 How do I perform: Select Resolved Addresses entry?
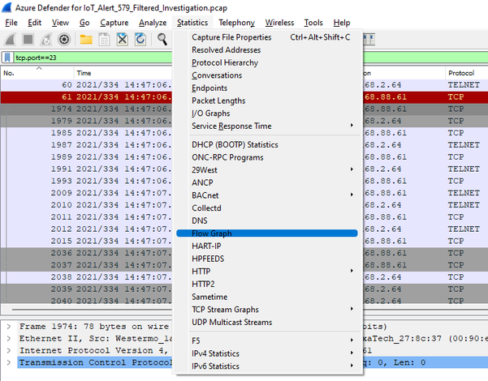coord(266,50)
